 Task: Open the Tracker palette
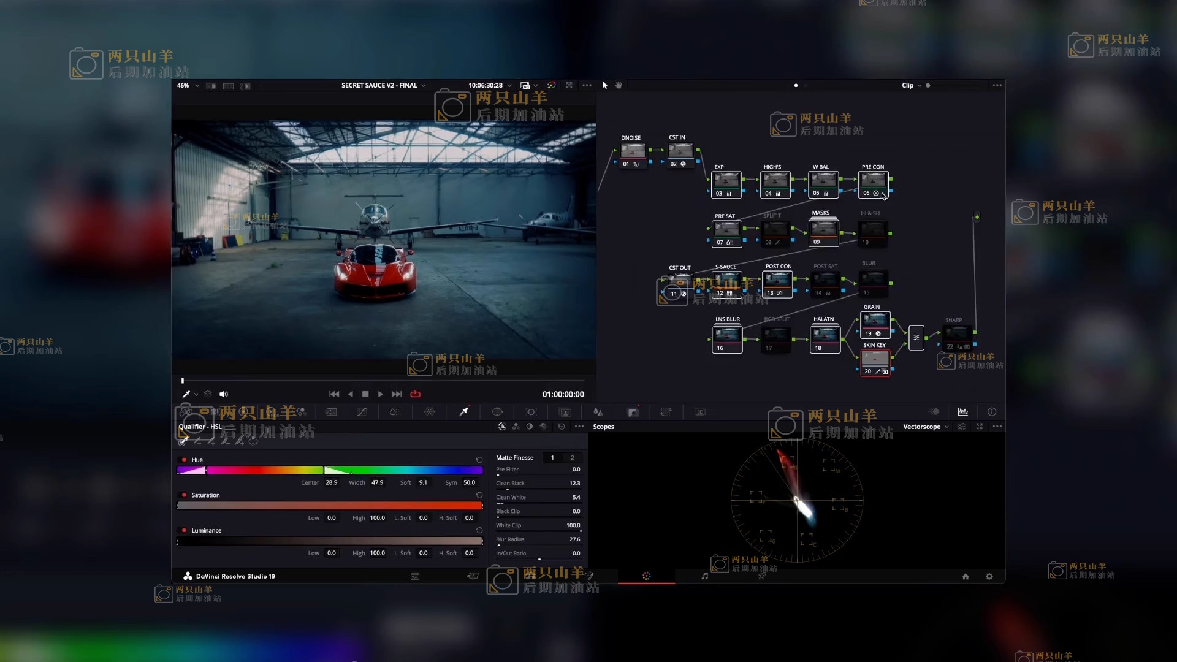point(531,412)
